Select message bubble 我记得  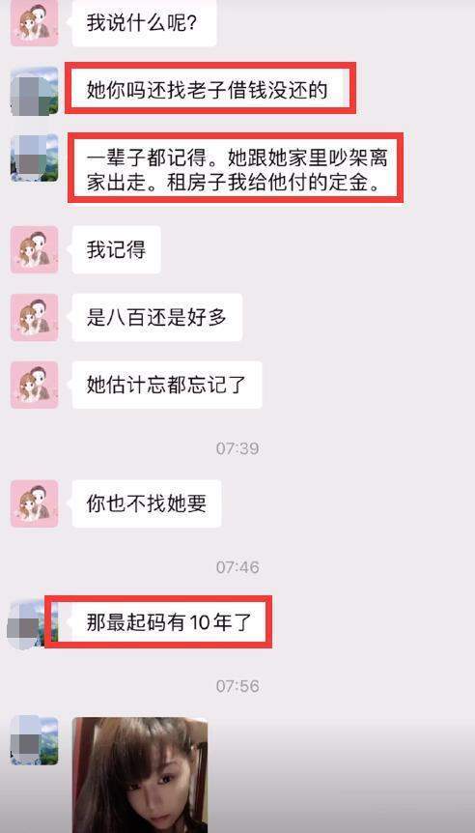[x=116, y=249]
